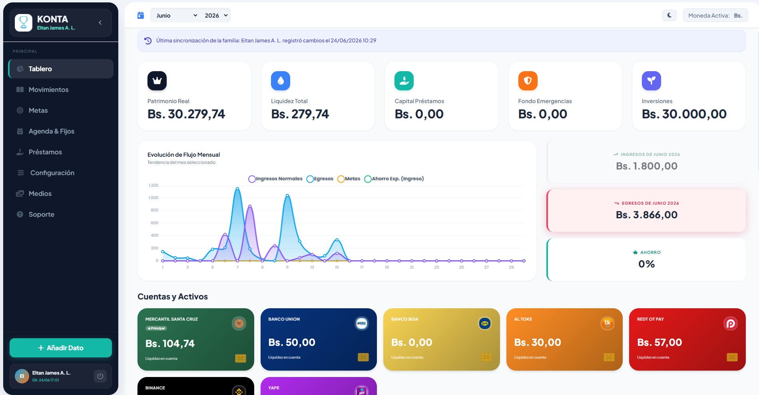Screen dimensions: 759x395
Task: Toggle dark mode with moon button
Action: click(669, 15)
